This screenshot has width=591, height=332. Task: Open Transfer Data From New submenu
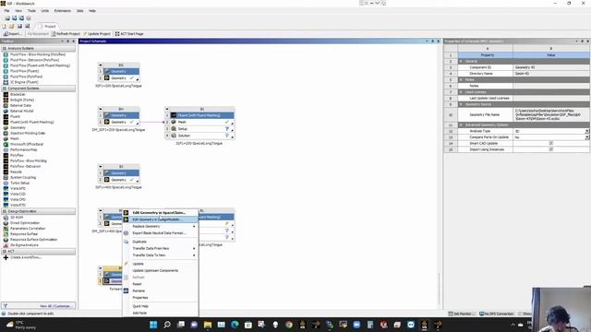pyautogui.click(x=151, y=248)
